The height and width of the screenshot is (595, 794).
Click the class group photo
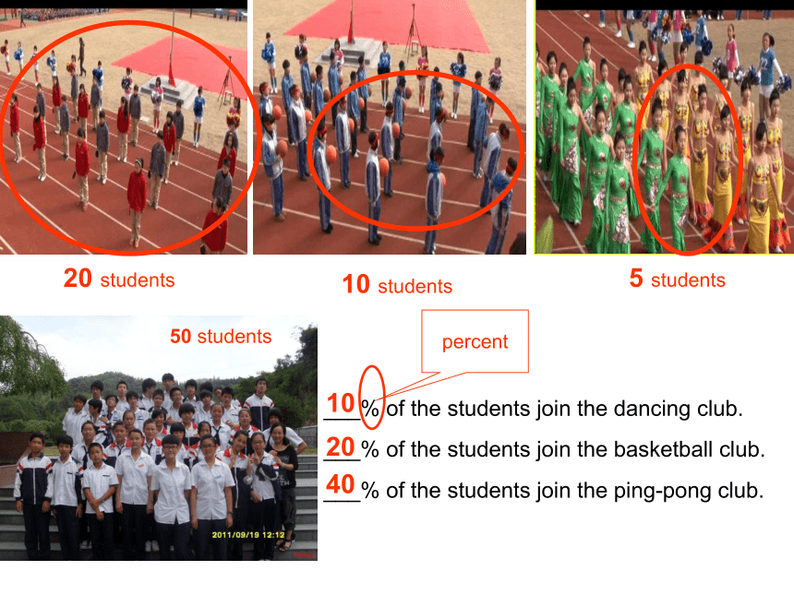[x=159, y=437]
